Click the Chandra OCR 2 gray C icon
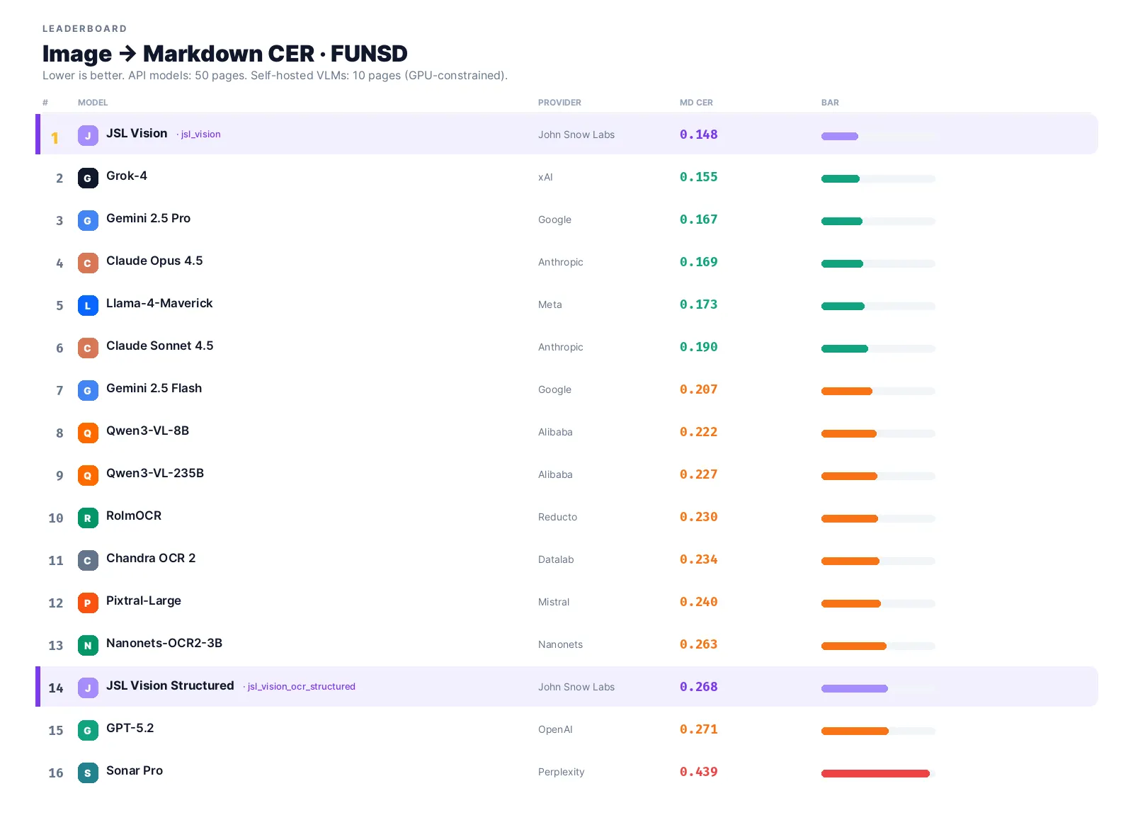The image size is (1133, 832). [88, 560]
